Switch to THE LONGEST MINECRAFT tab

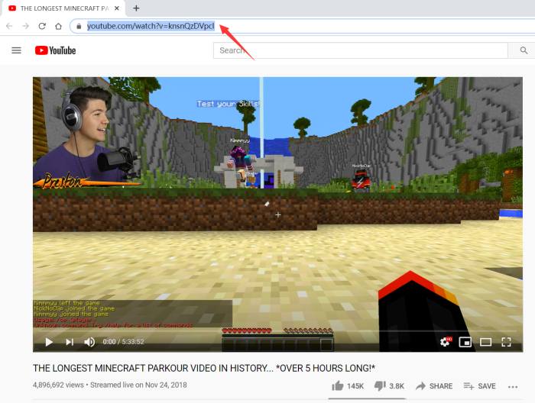(x=64, y=8)
